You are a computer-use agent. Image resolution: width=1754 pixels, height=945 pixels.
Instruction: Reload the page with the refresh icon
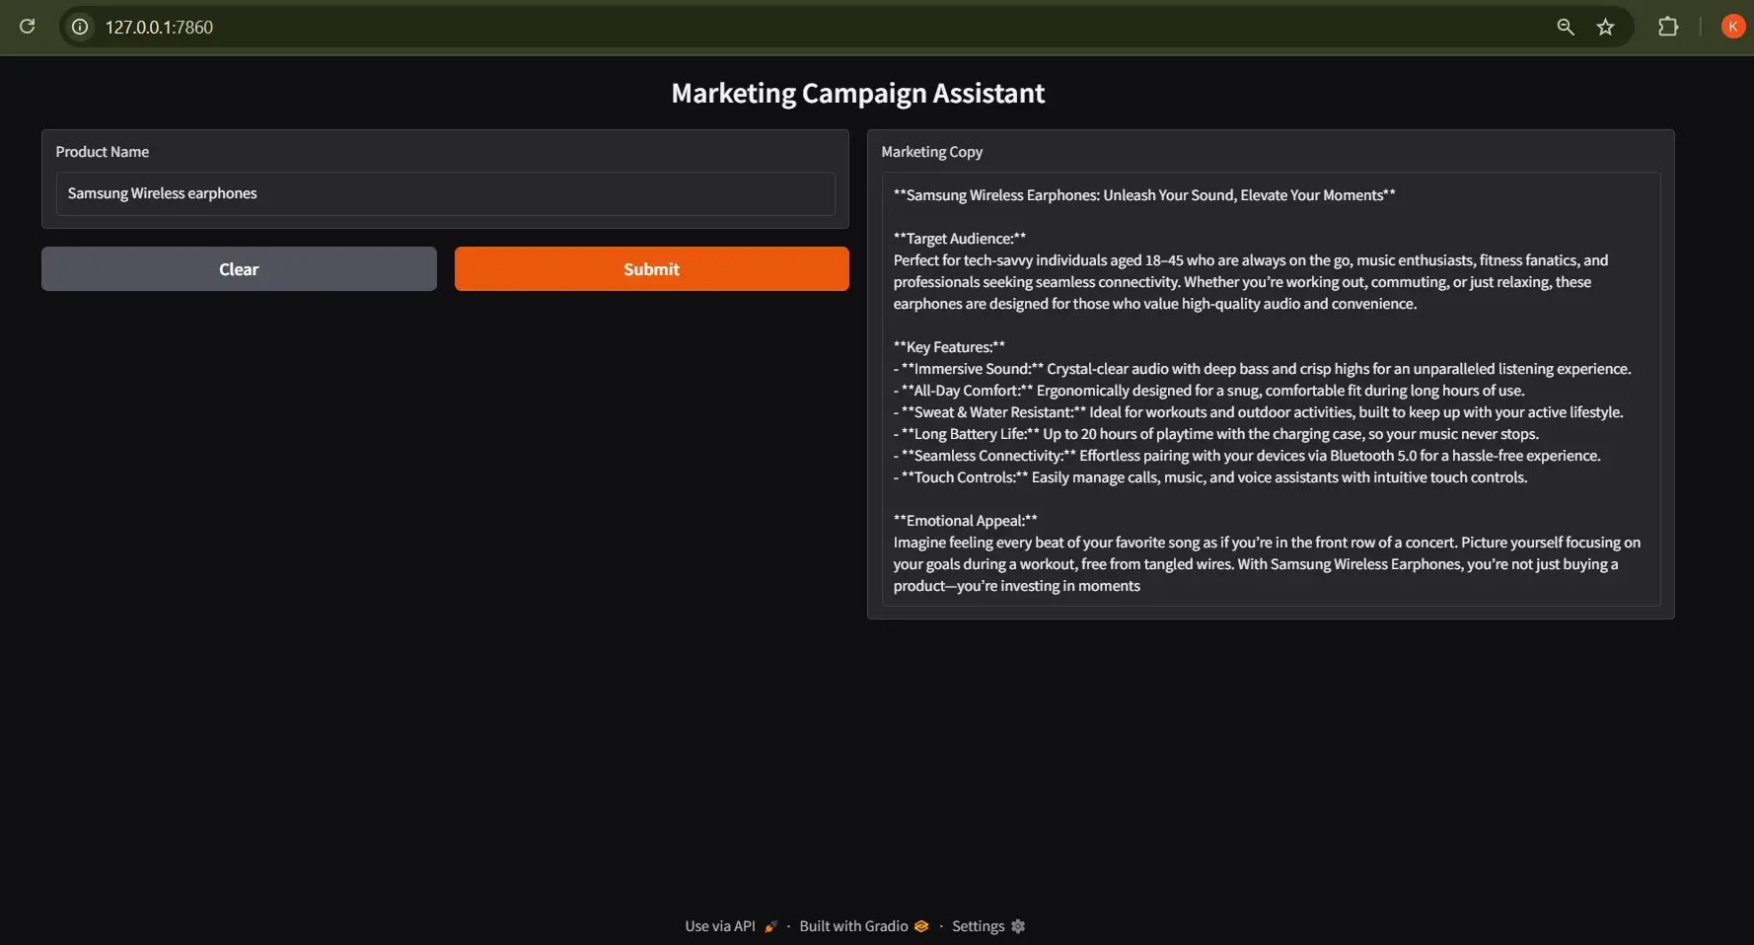(x=28, y=27)
